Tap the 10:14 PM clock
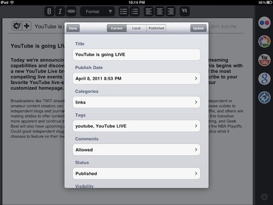 tap(136, 2)
